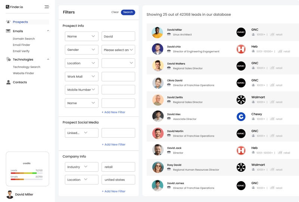This screenshot has height=202, width=299.
Task: Click the Finder.io logo icon
Action: [7, 7]
